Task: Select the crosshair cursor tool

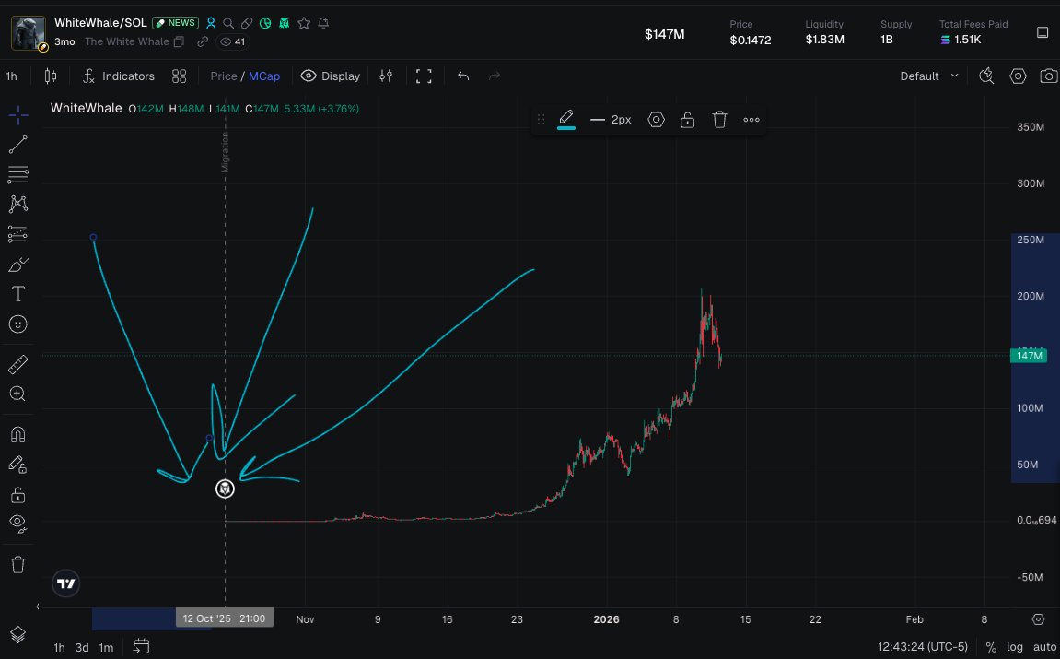Action: tap(18, 115)
